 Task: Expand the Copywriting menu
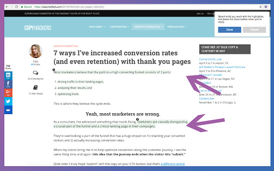coord(119,27)
